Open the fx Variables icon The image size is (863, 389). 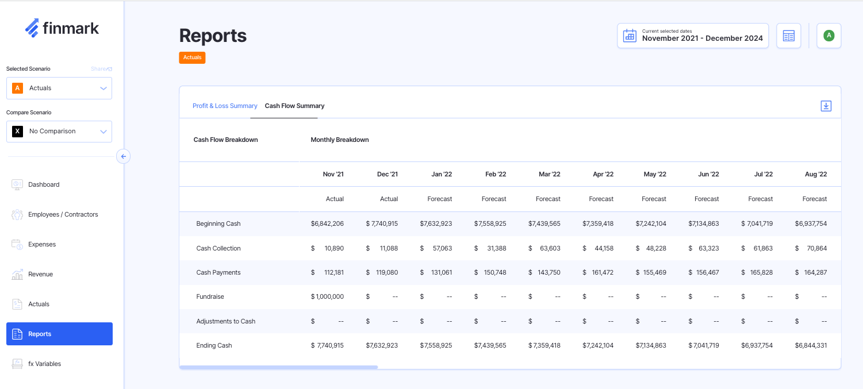click(17, 364)
